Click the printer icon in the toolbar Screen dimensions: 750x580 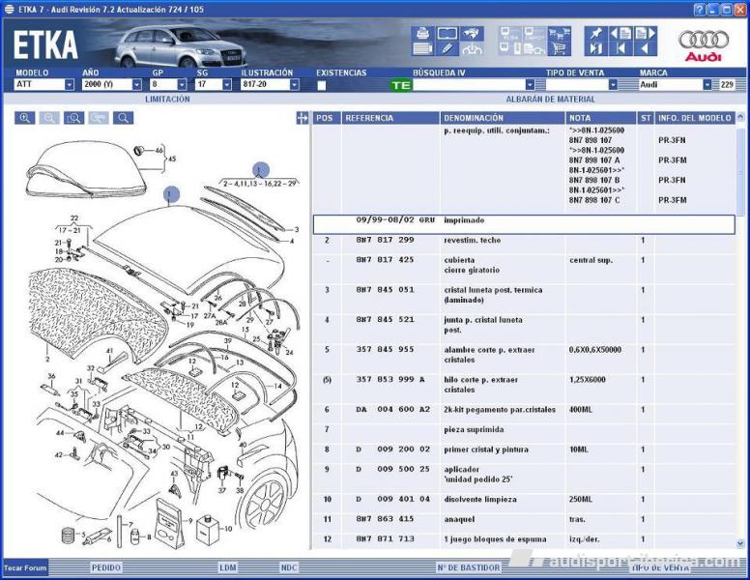(x=422, y=34)
